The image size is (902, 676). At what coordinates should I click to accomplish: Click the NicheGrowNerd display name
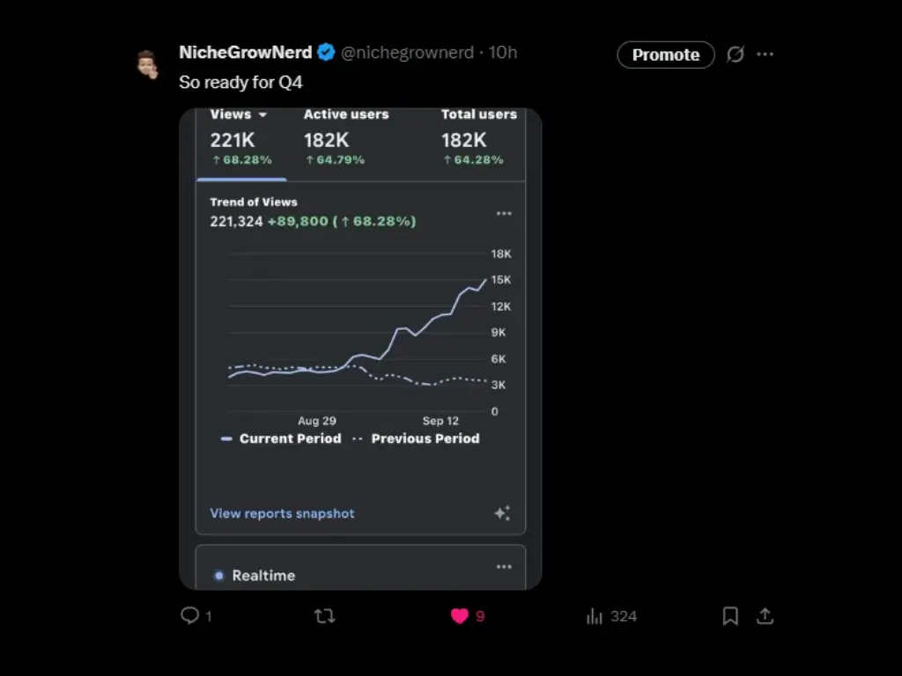coord(245,53)
